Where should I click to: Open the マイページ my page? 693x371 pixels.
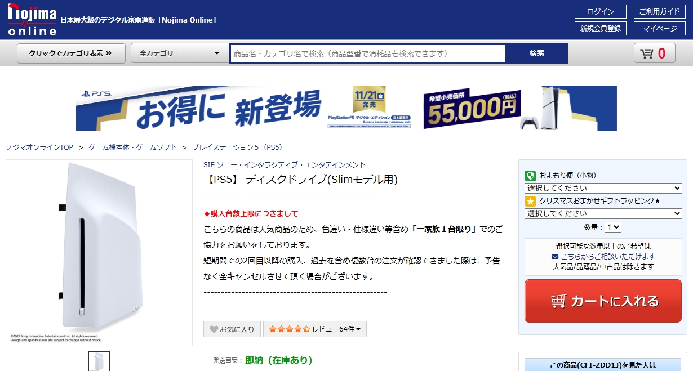click(x=659, y=29)
